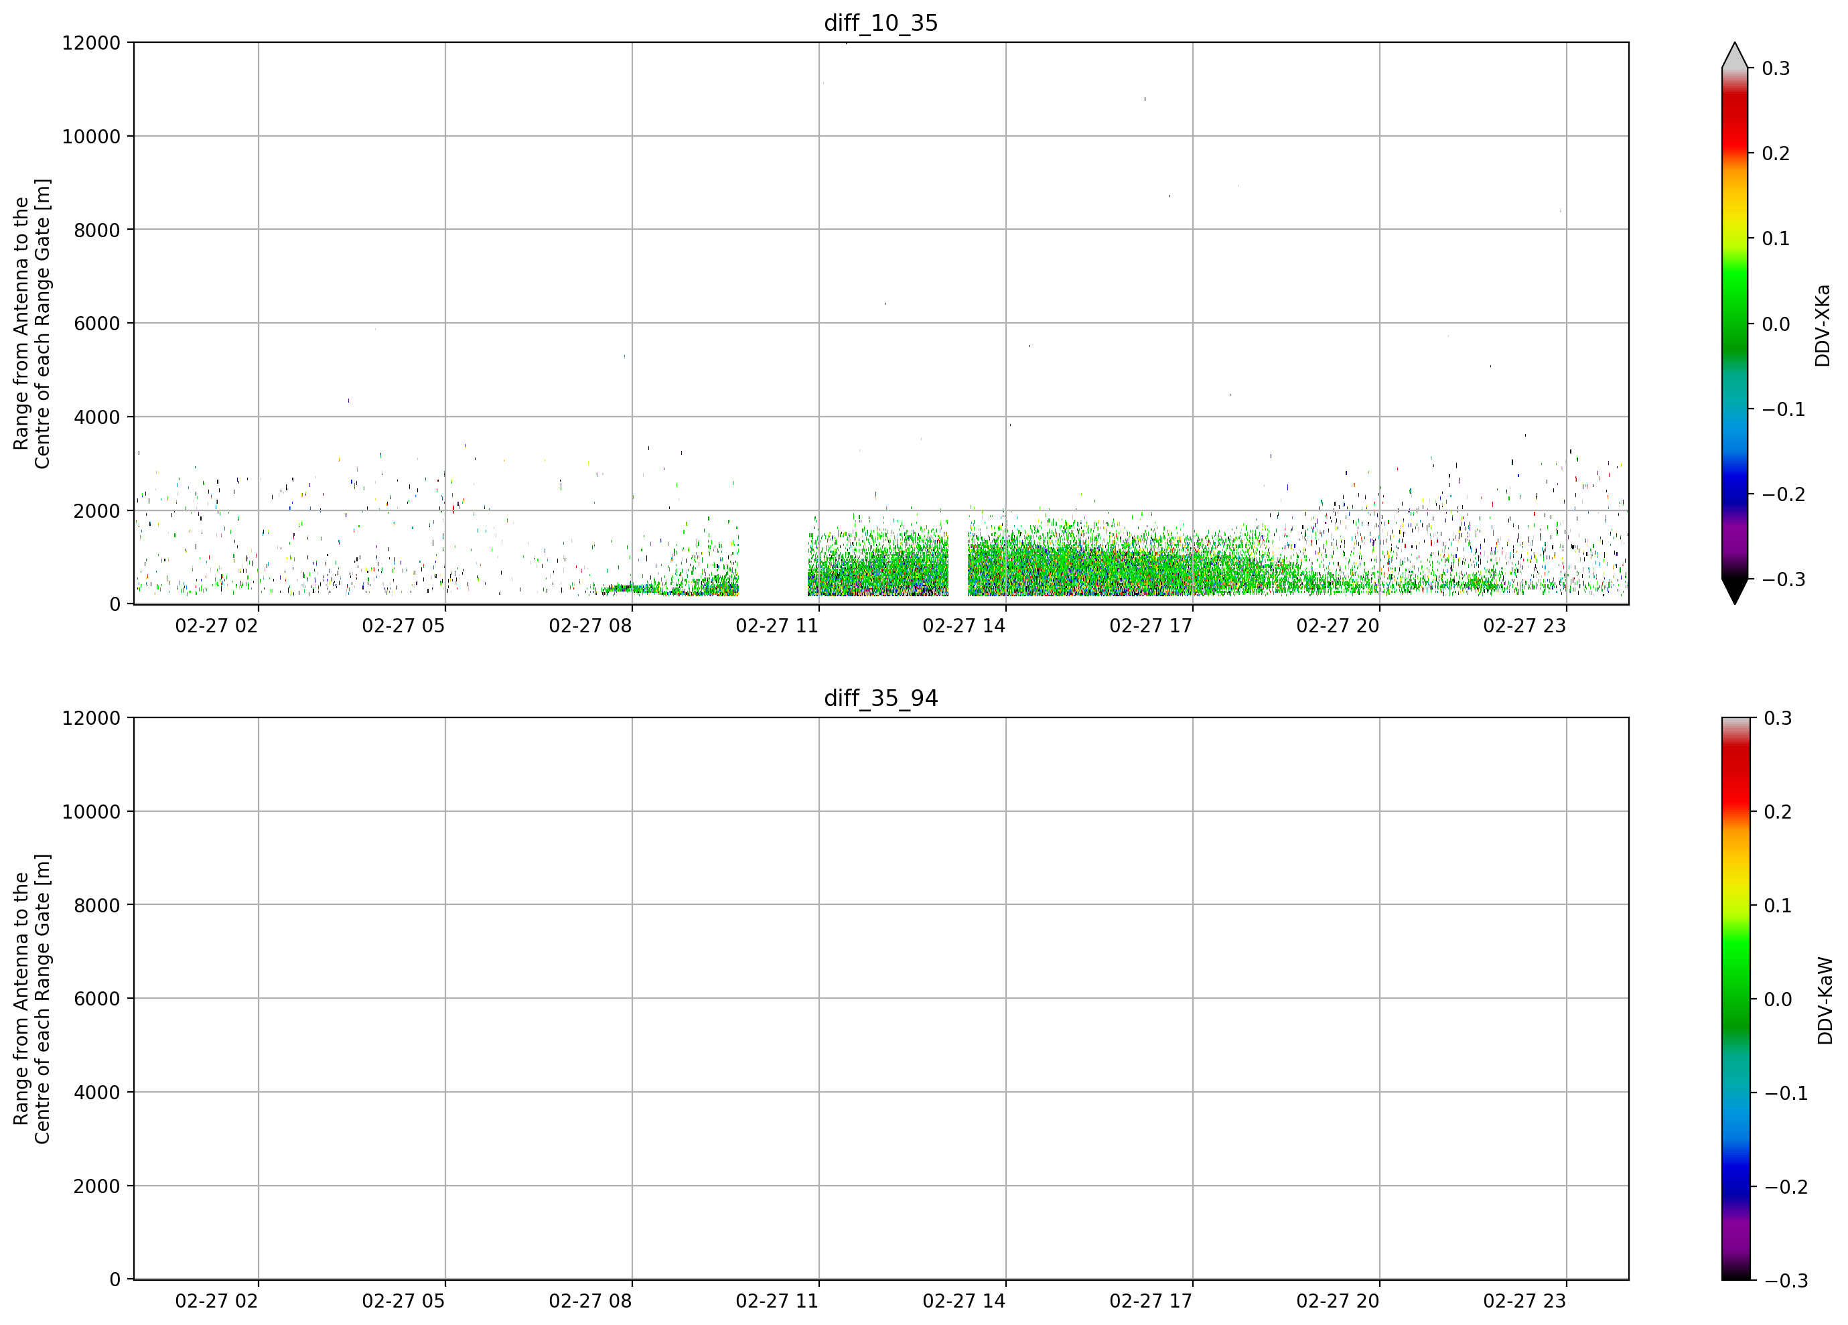
Task: Click the 0.1 tick on DDV-XKa colorbar
Action: (1776, 238)
